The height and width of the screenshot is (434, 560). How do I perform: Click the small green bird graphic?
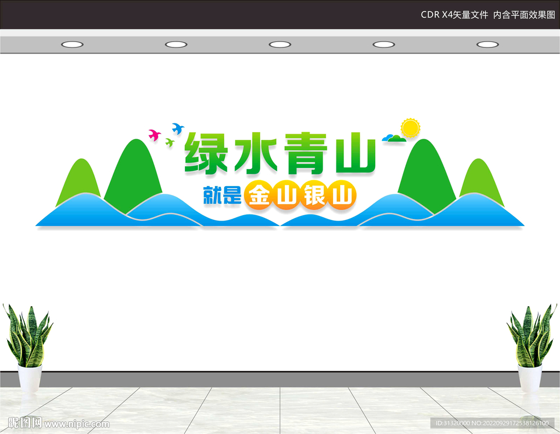[170, 142]
